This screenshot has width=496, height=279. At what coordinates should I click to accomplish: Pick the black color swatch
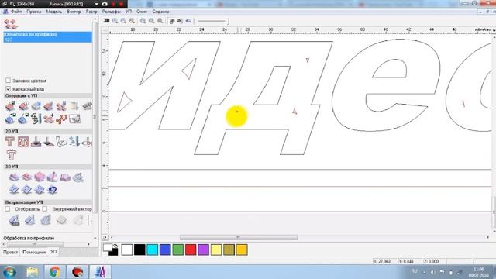click(139, 250)
